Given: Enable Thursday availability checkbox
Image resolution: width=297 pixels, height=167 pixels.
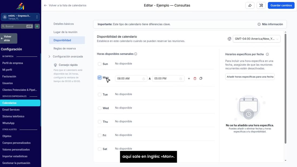Looking at the screenshot, I should click(x=99, y=122).
